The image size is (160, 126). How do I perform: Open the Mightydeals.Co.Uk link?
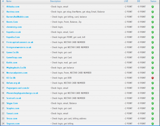(x=16, y=68)
